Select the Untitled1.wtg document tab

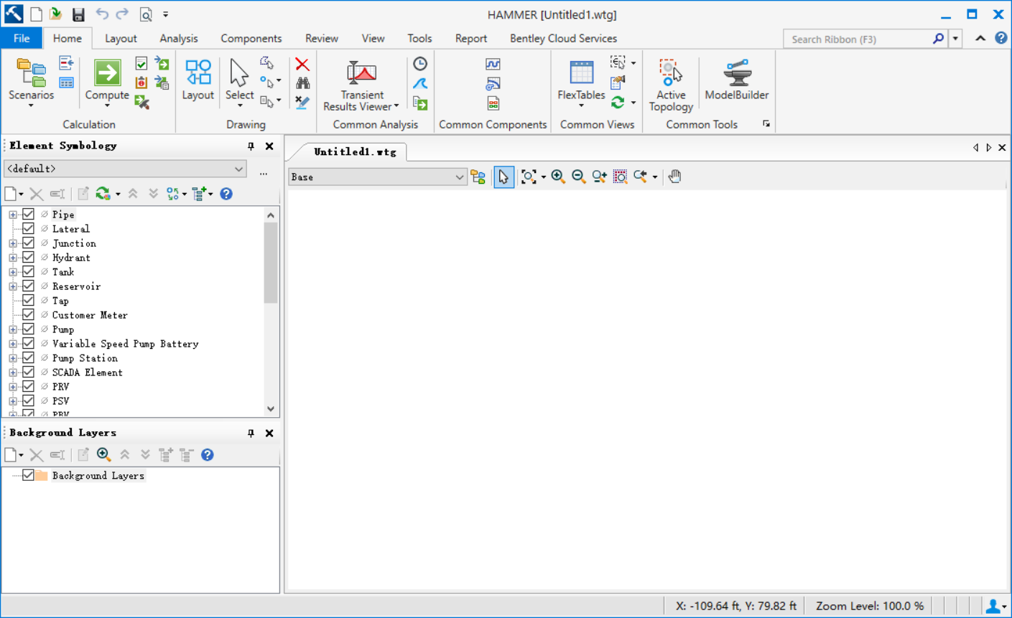355,151
